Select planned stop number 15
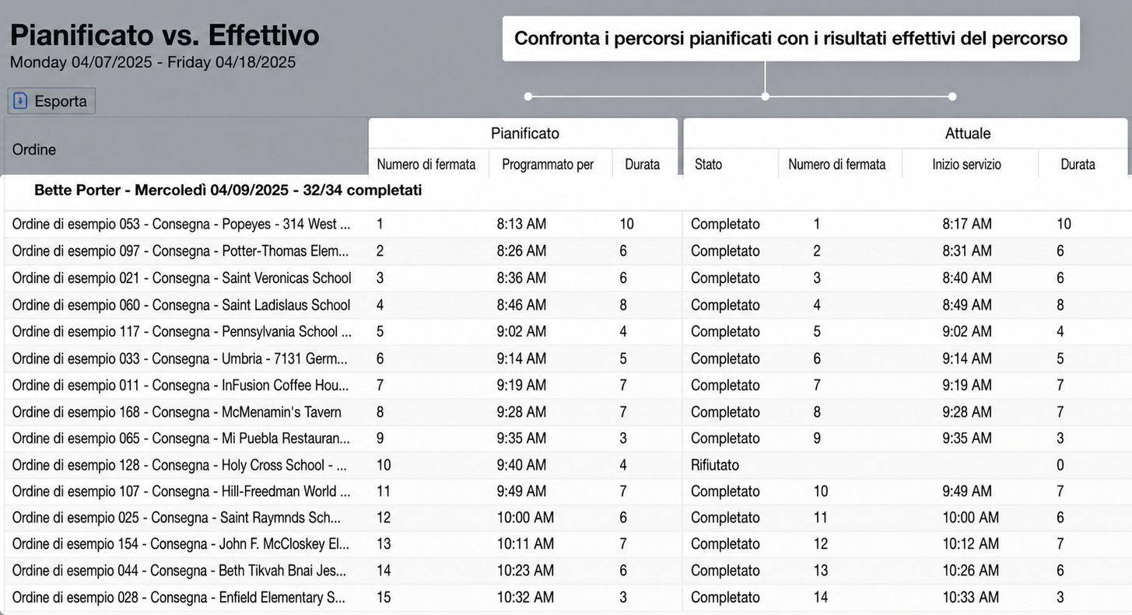The width and height of the screenshot is (1132, 615). [x=384, y=597]
